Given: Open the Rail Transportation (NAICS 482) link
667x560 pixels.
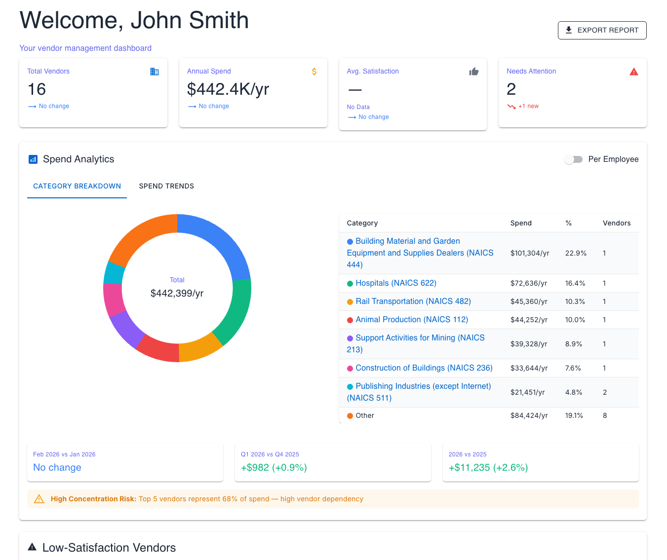Looking at the screenshot, I should 413,301.
